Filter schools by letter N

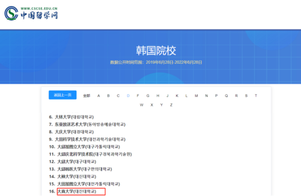[207, 96]
